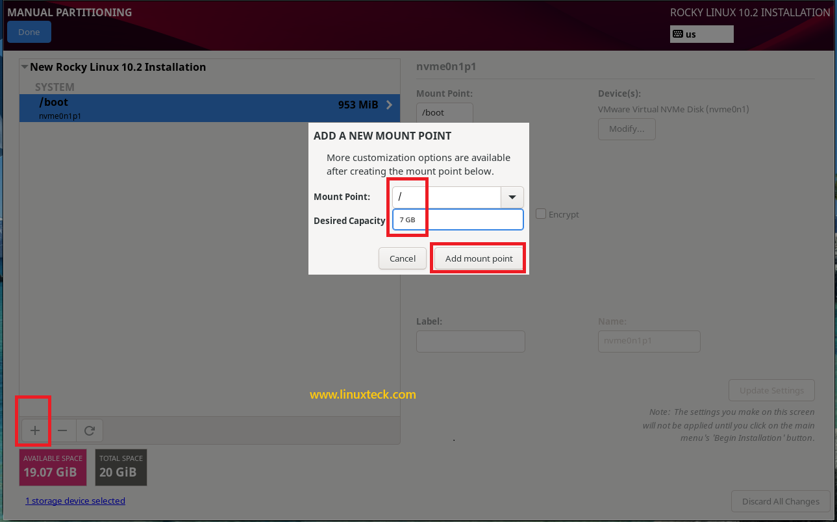837x522 pixels.
Task: Click the Name field showing nvme0n1p1
Action: [649, 342]
